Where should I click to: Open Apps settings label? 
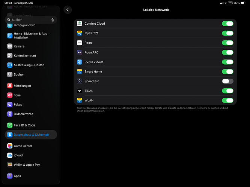click(x=17, y=176)
